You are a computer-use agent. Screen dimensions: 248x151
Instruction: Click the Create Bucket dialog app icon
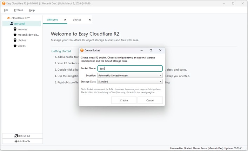[82, 50]
